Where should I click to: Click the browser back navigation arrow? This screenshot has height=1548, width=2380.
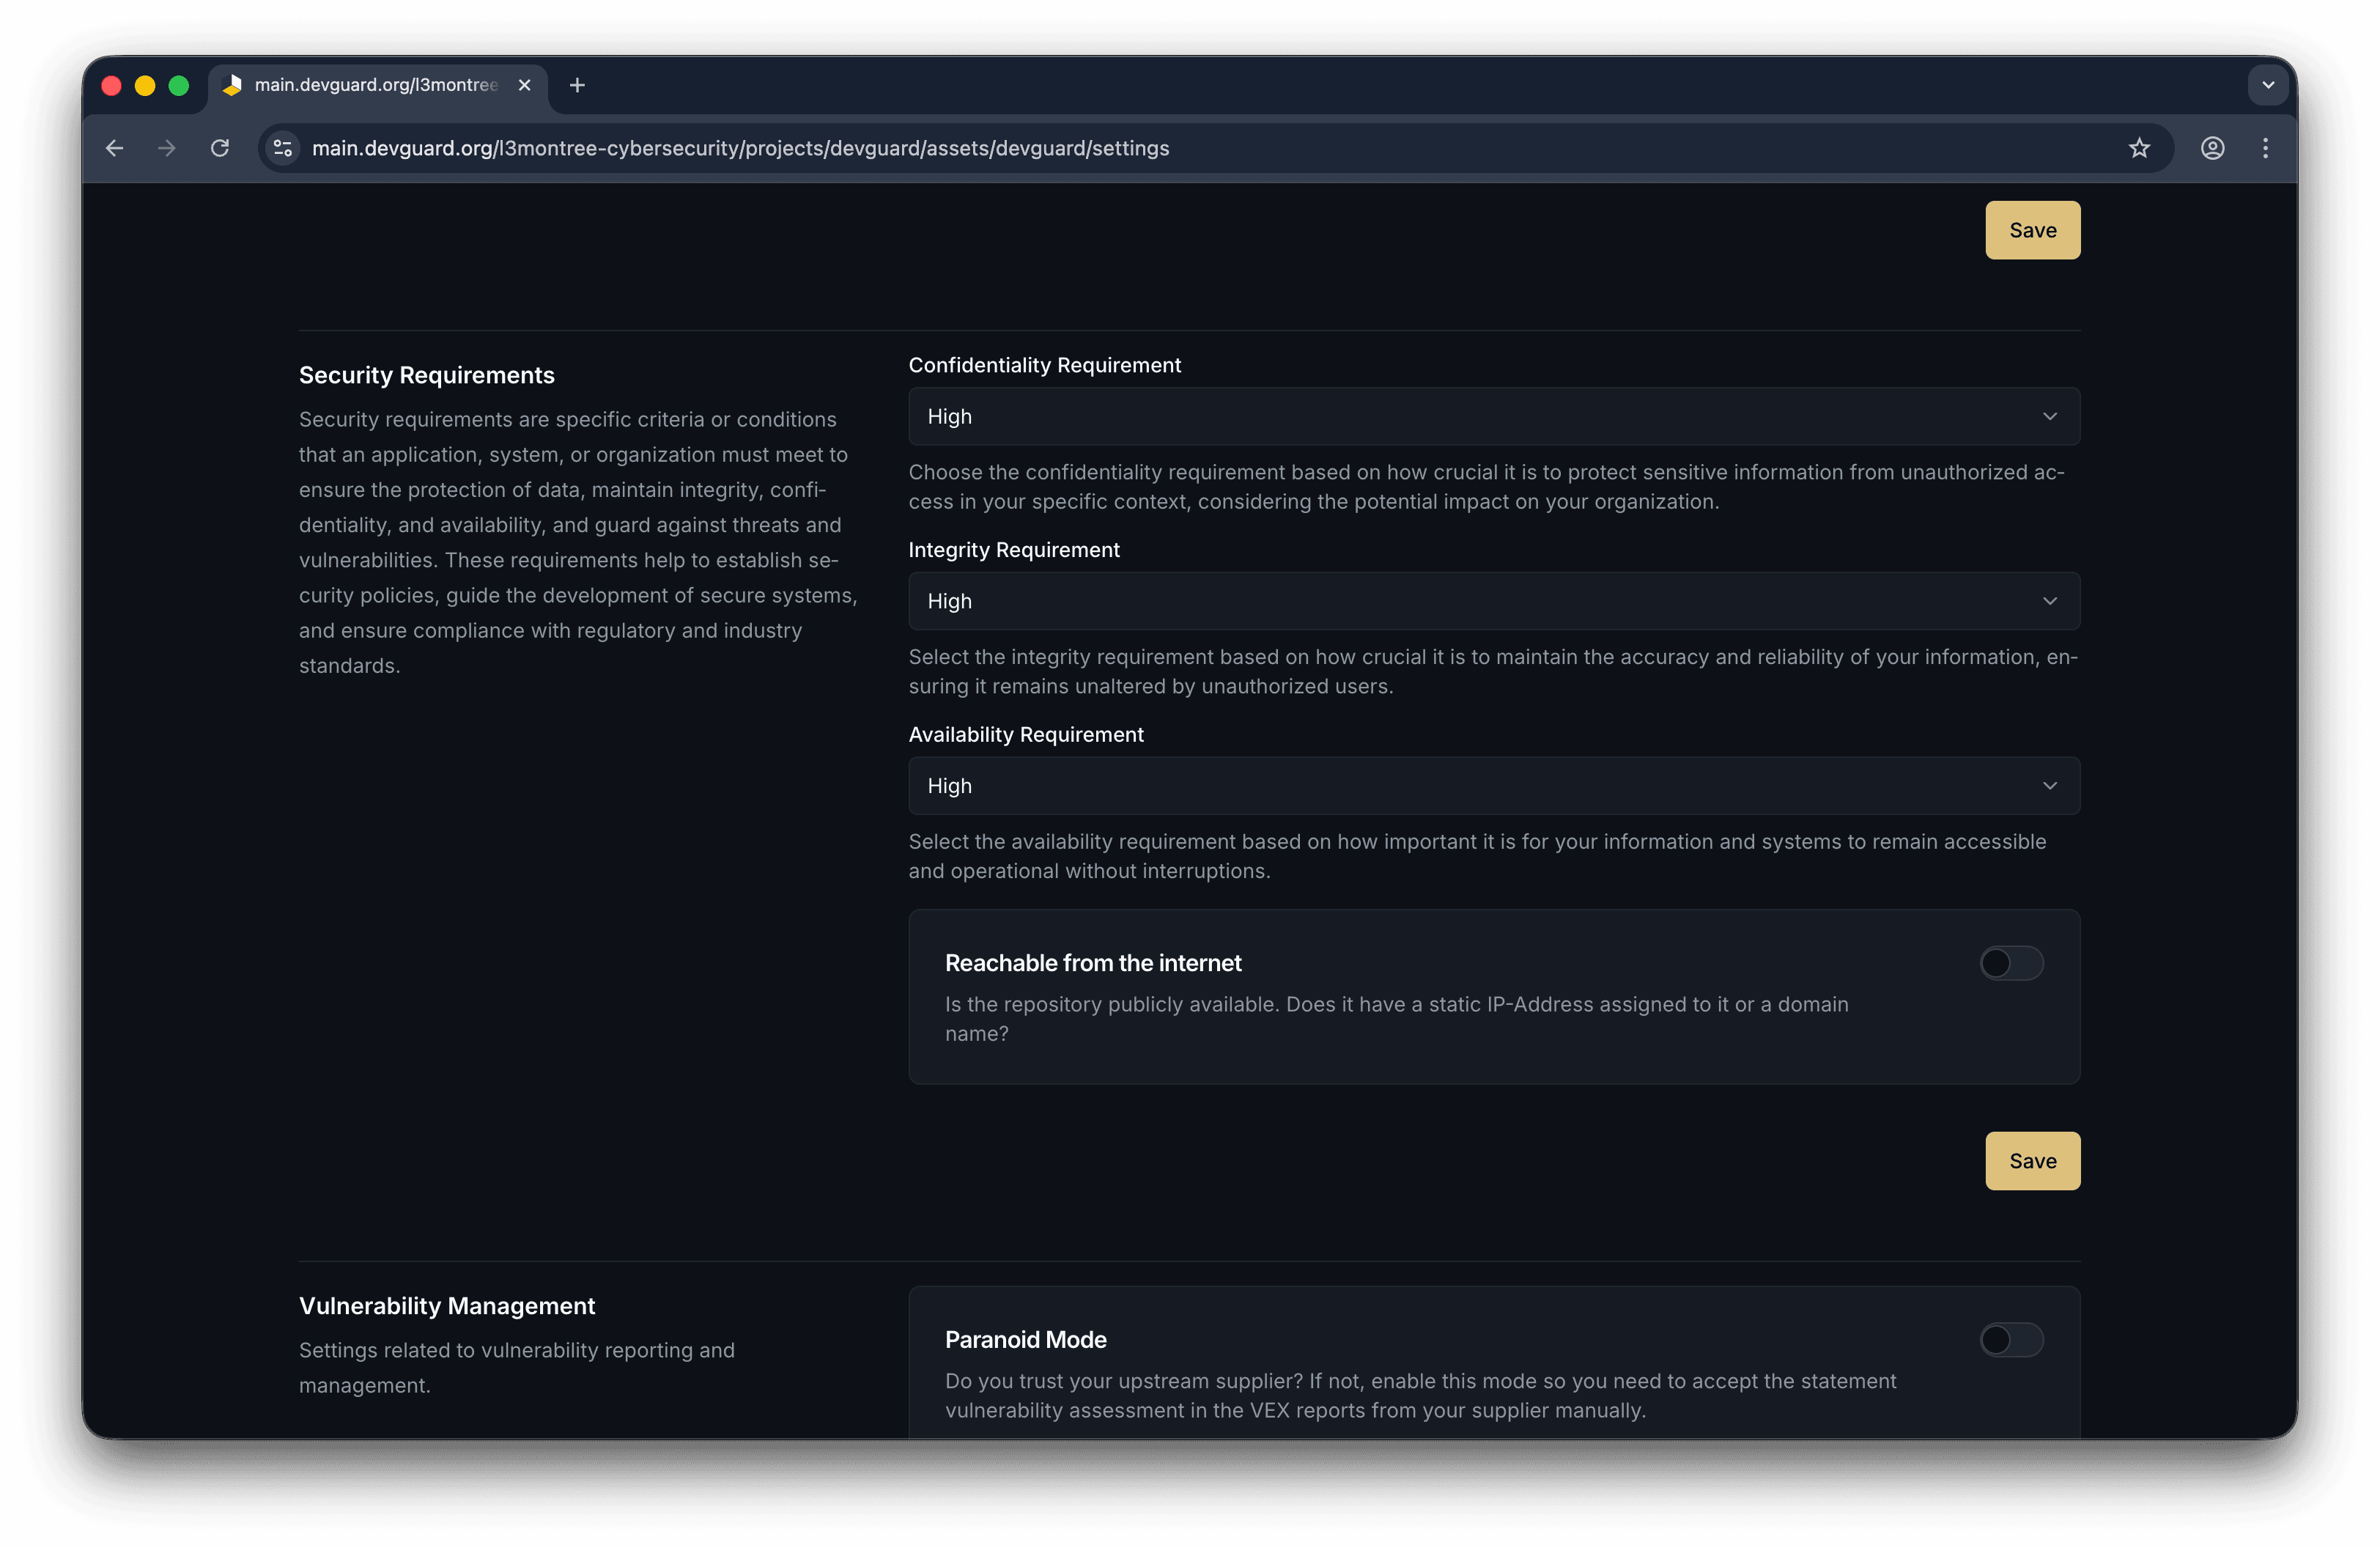point(114,148)
